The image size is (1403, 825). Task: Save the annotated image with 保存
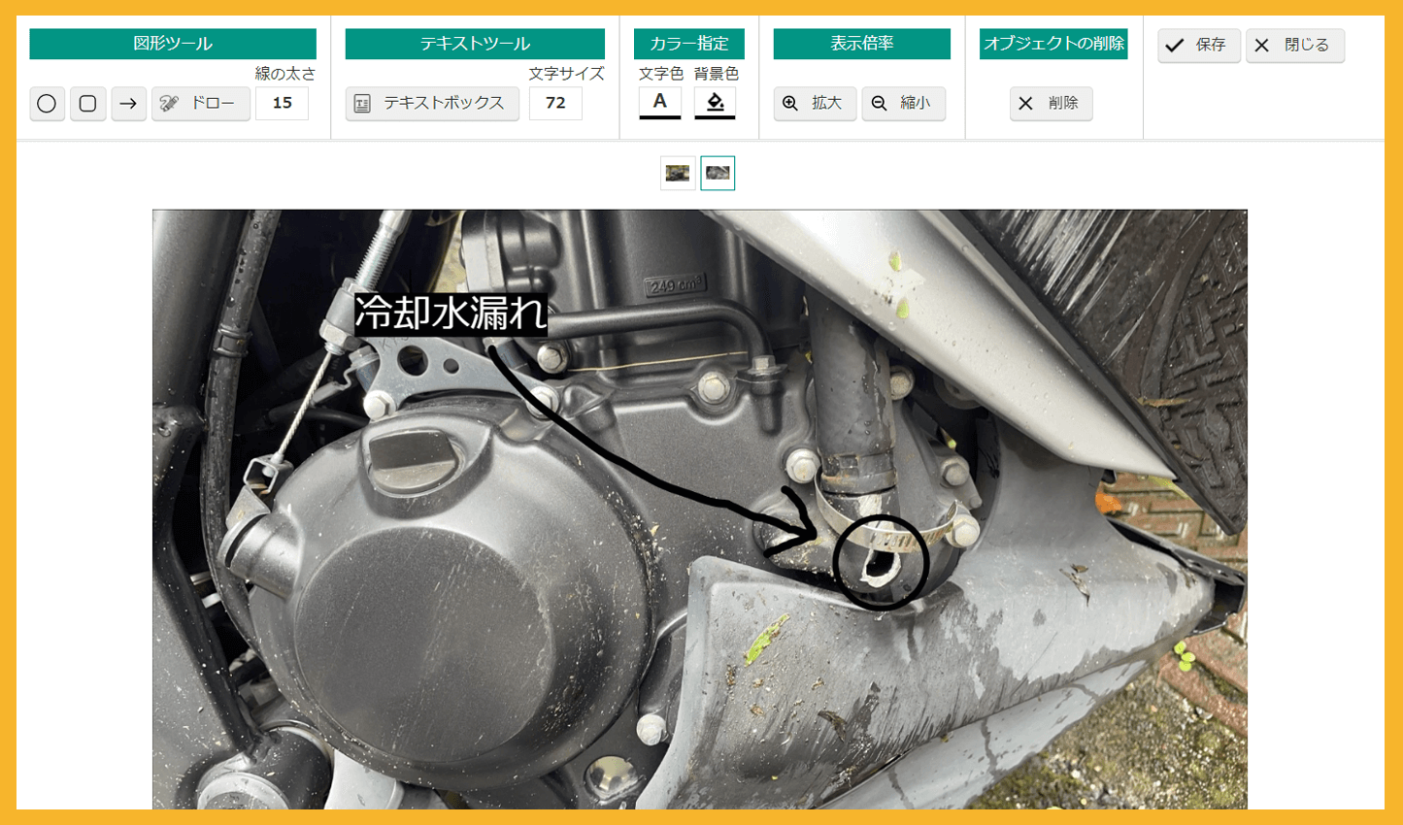1199,45
